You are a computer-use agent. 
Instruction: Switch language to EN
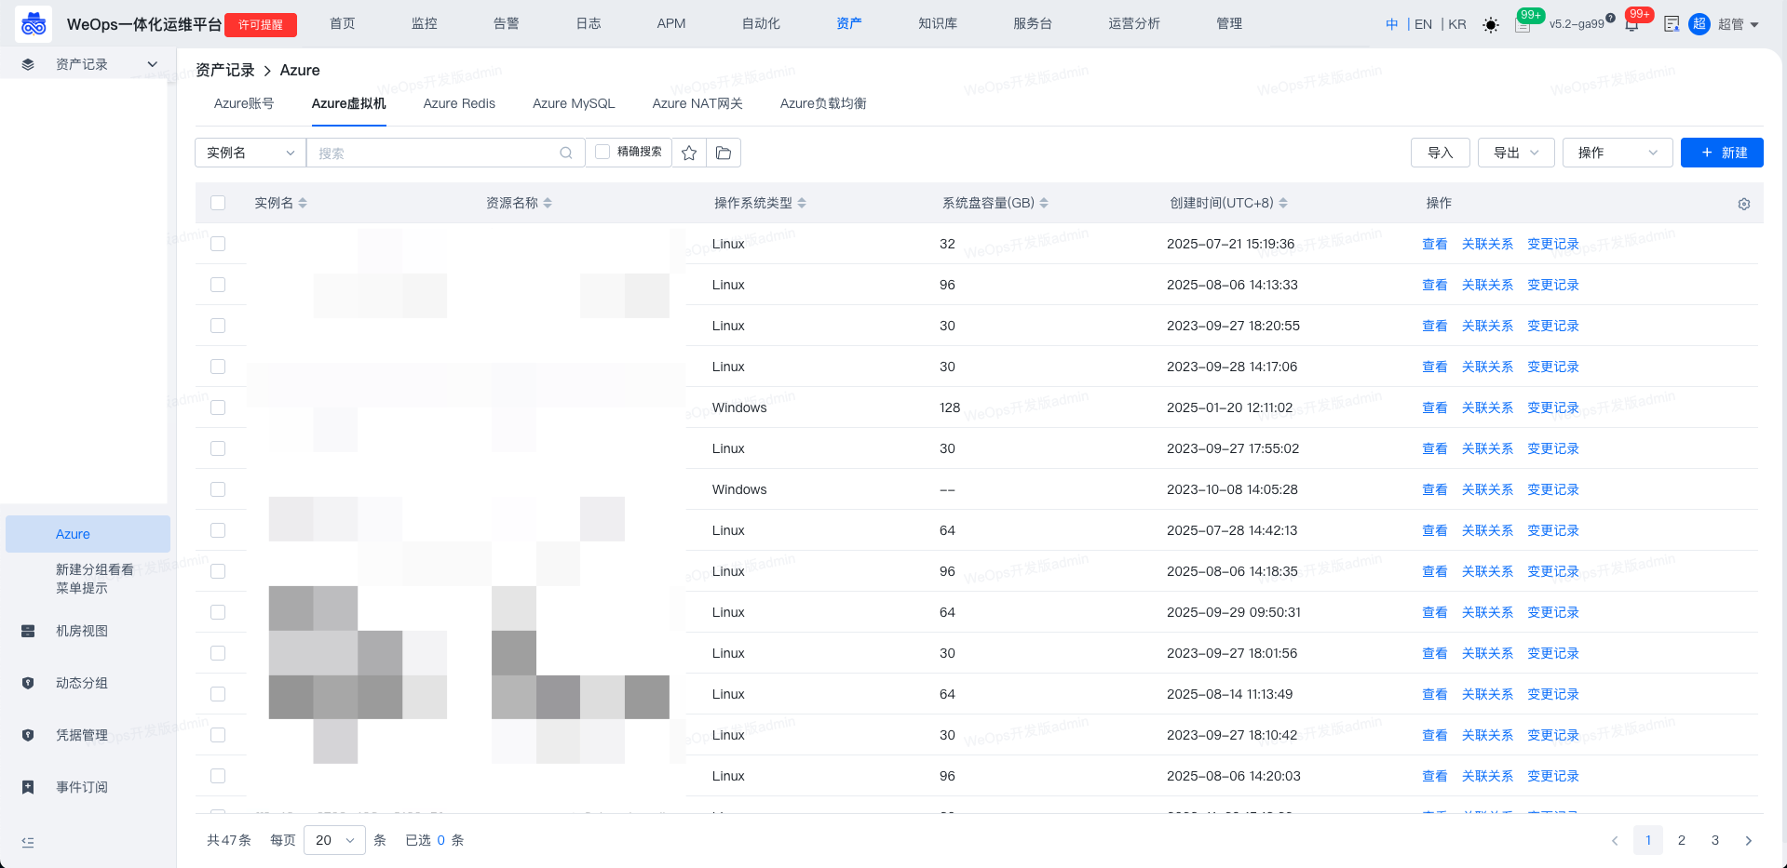click(x=1423, y=24)
